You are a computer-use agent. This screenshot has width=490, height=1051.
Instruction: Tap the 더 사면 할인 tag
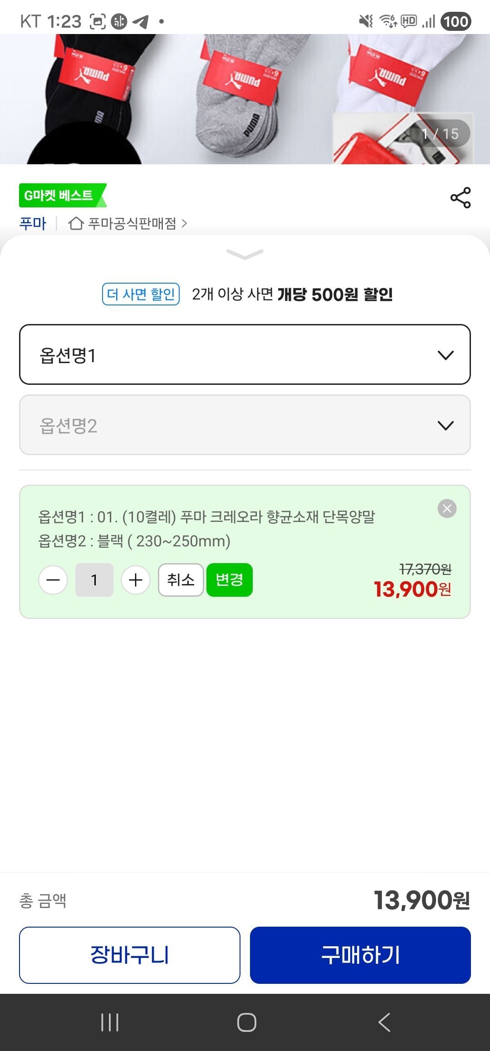coord(141,294)
